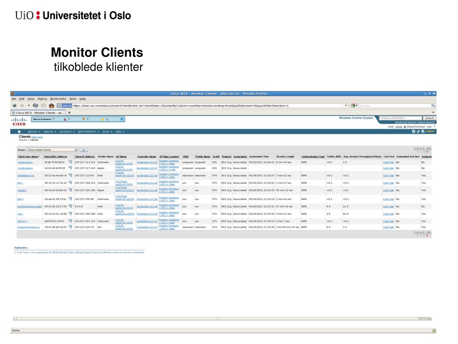Expand the Configure navigation menu
458x344 pixels.
click(67, 131)
